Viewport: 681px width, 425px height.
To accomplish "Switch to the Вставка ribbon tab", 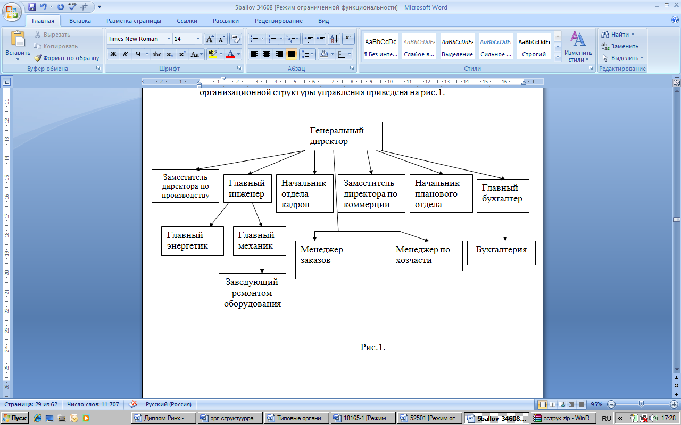I will 80,21.
